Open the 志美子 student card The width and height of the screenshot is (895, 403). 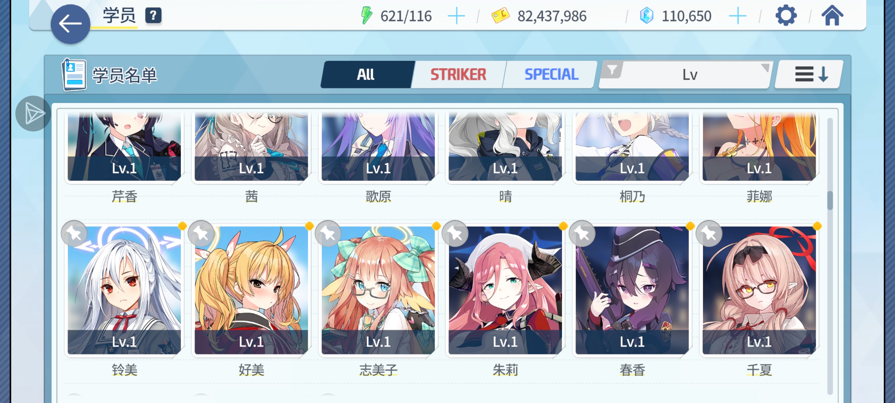(x=378, y=290)
